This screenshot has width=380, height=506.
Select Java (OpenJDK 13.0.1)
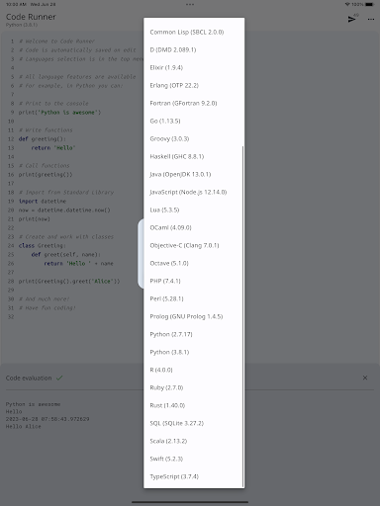click(194, 174)
